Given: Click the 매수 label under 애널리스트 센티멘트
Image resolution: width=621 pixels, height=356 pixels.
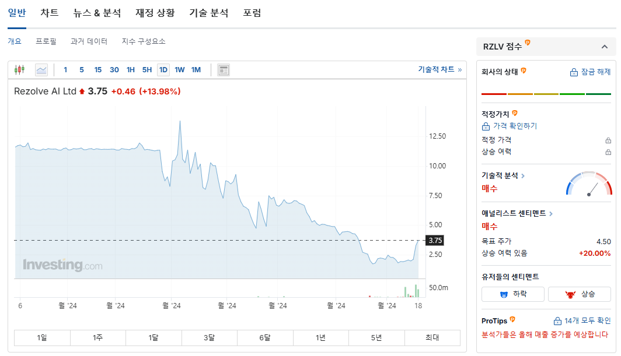Looking at the screenshot, I should click(490, 227).
